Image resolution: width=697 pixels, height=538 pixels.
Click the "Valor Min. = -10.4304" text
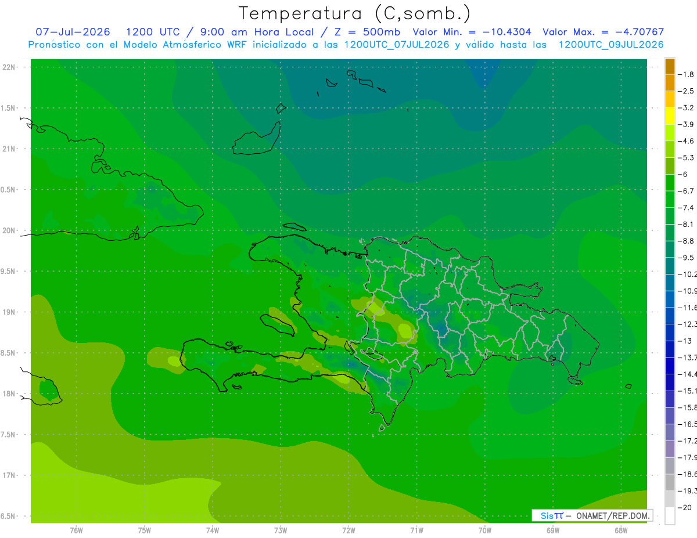tap(472, 32)
